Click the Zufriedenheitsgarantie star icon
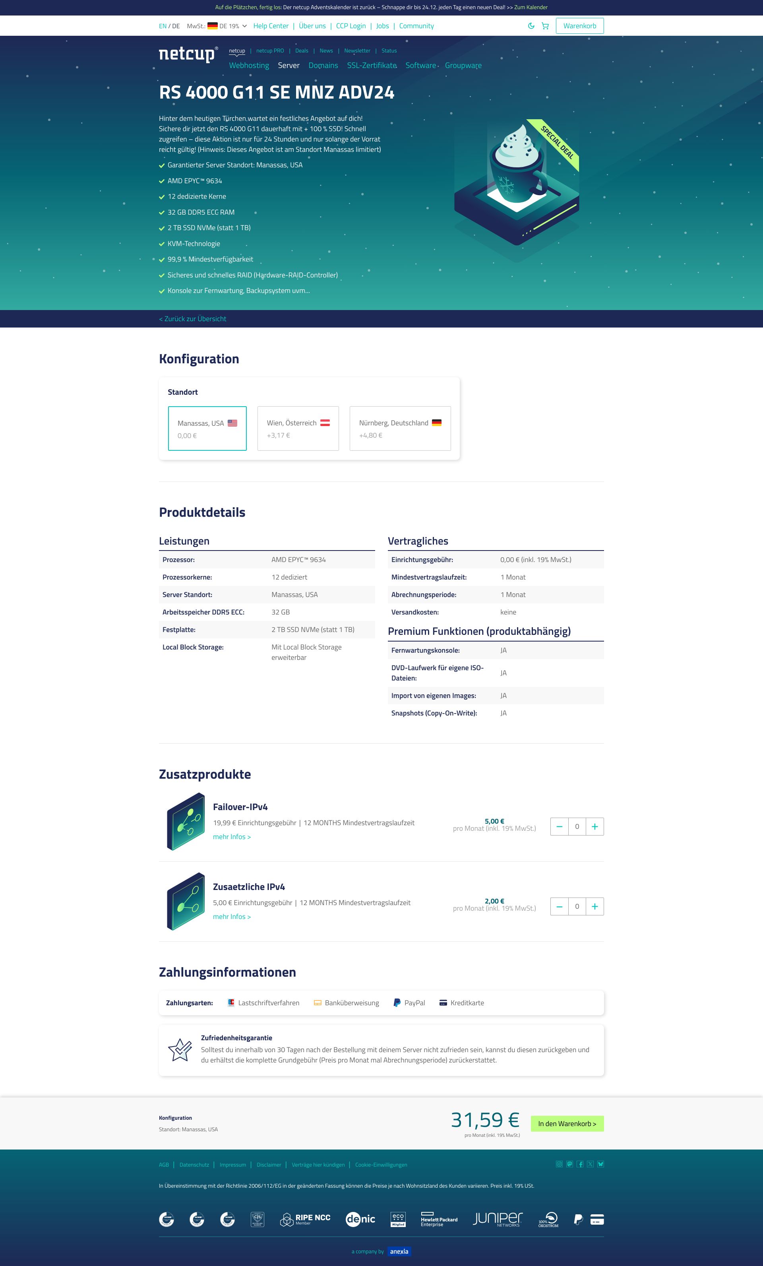Viewport: 763px width, 1266px height. click(x=180, y=1050)
